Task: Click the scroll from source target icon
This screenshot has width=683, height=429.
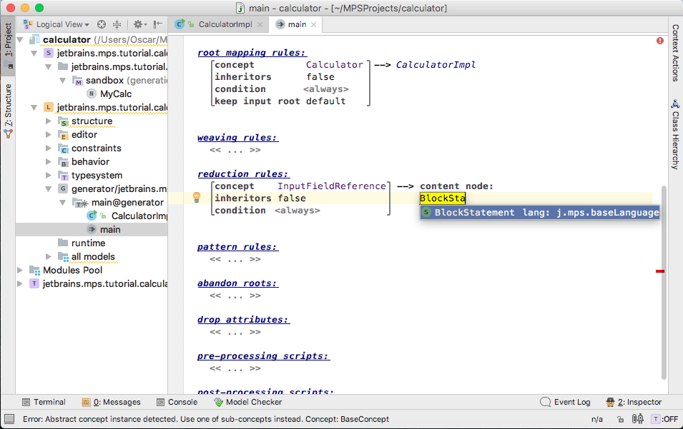Action: click(102, 24)
